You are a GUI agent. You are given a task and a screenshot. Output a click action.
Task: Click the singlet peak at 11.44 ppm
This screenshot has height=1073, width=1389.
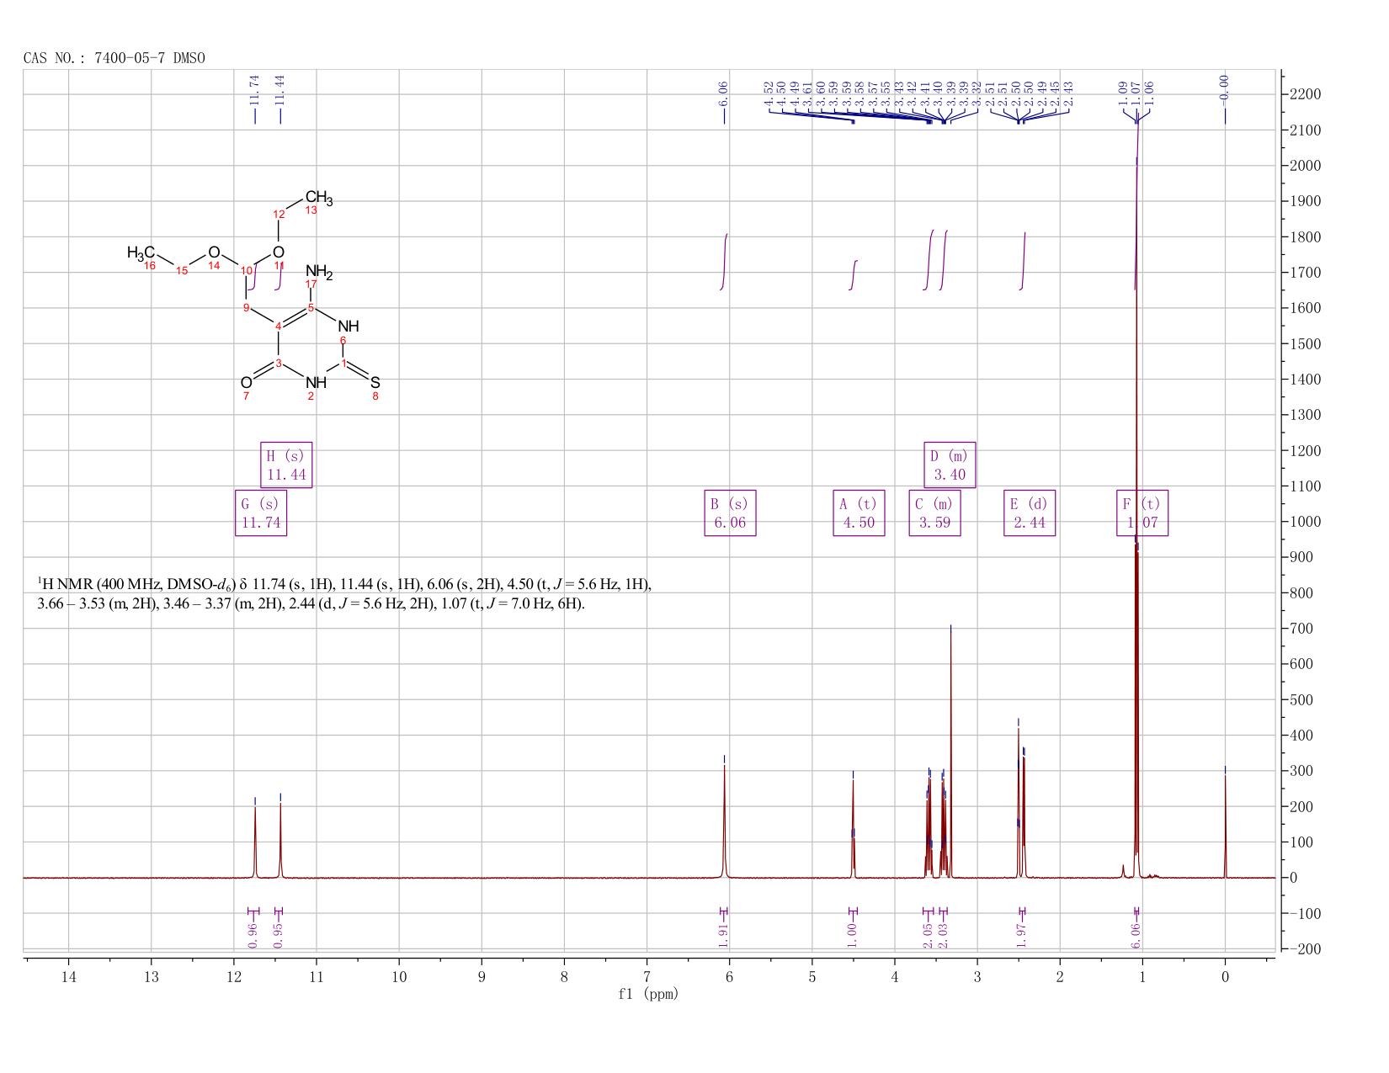(x=280, y=840)
